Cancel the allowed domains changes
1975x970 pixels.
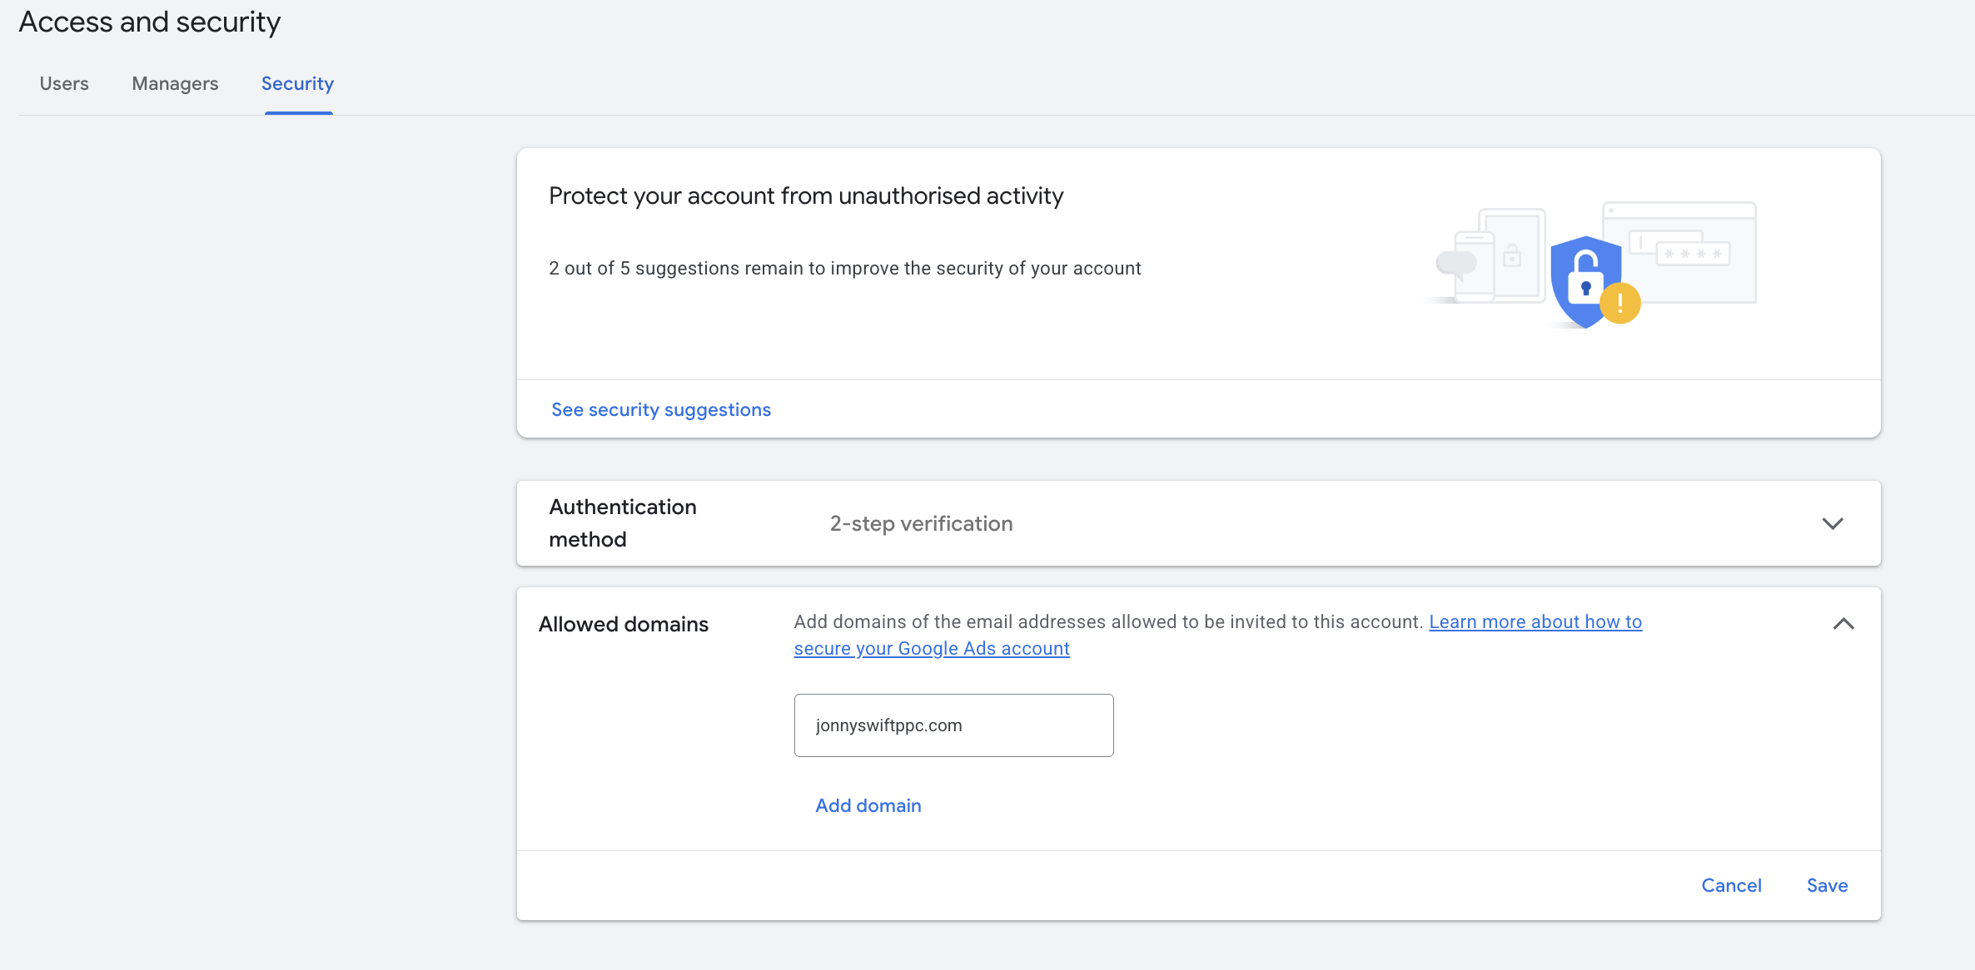click(1731, 885)
